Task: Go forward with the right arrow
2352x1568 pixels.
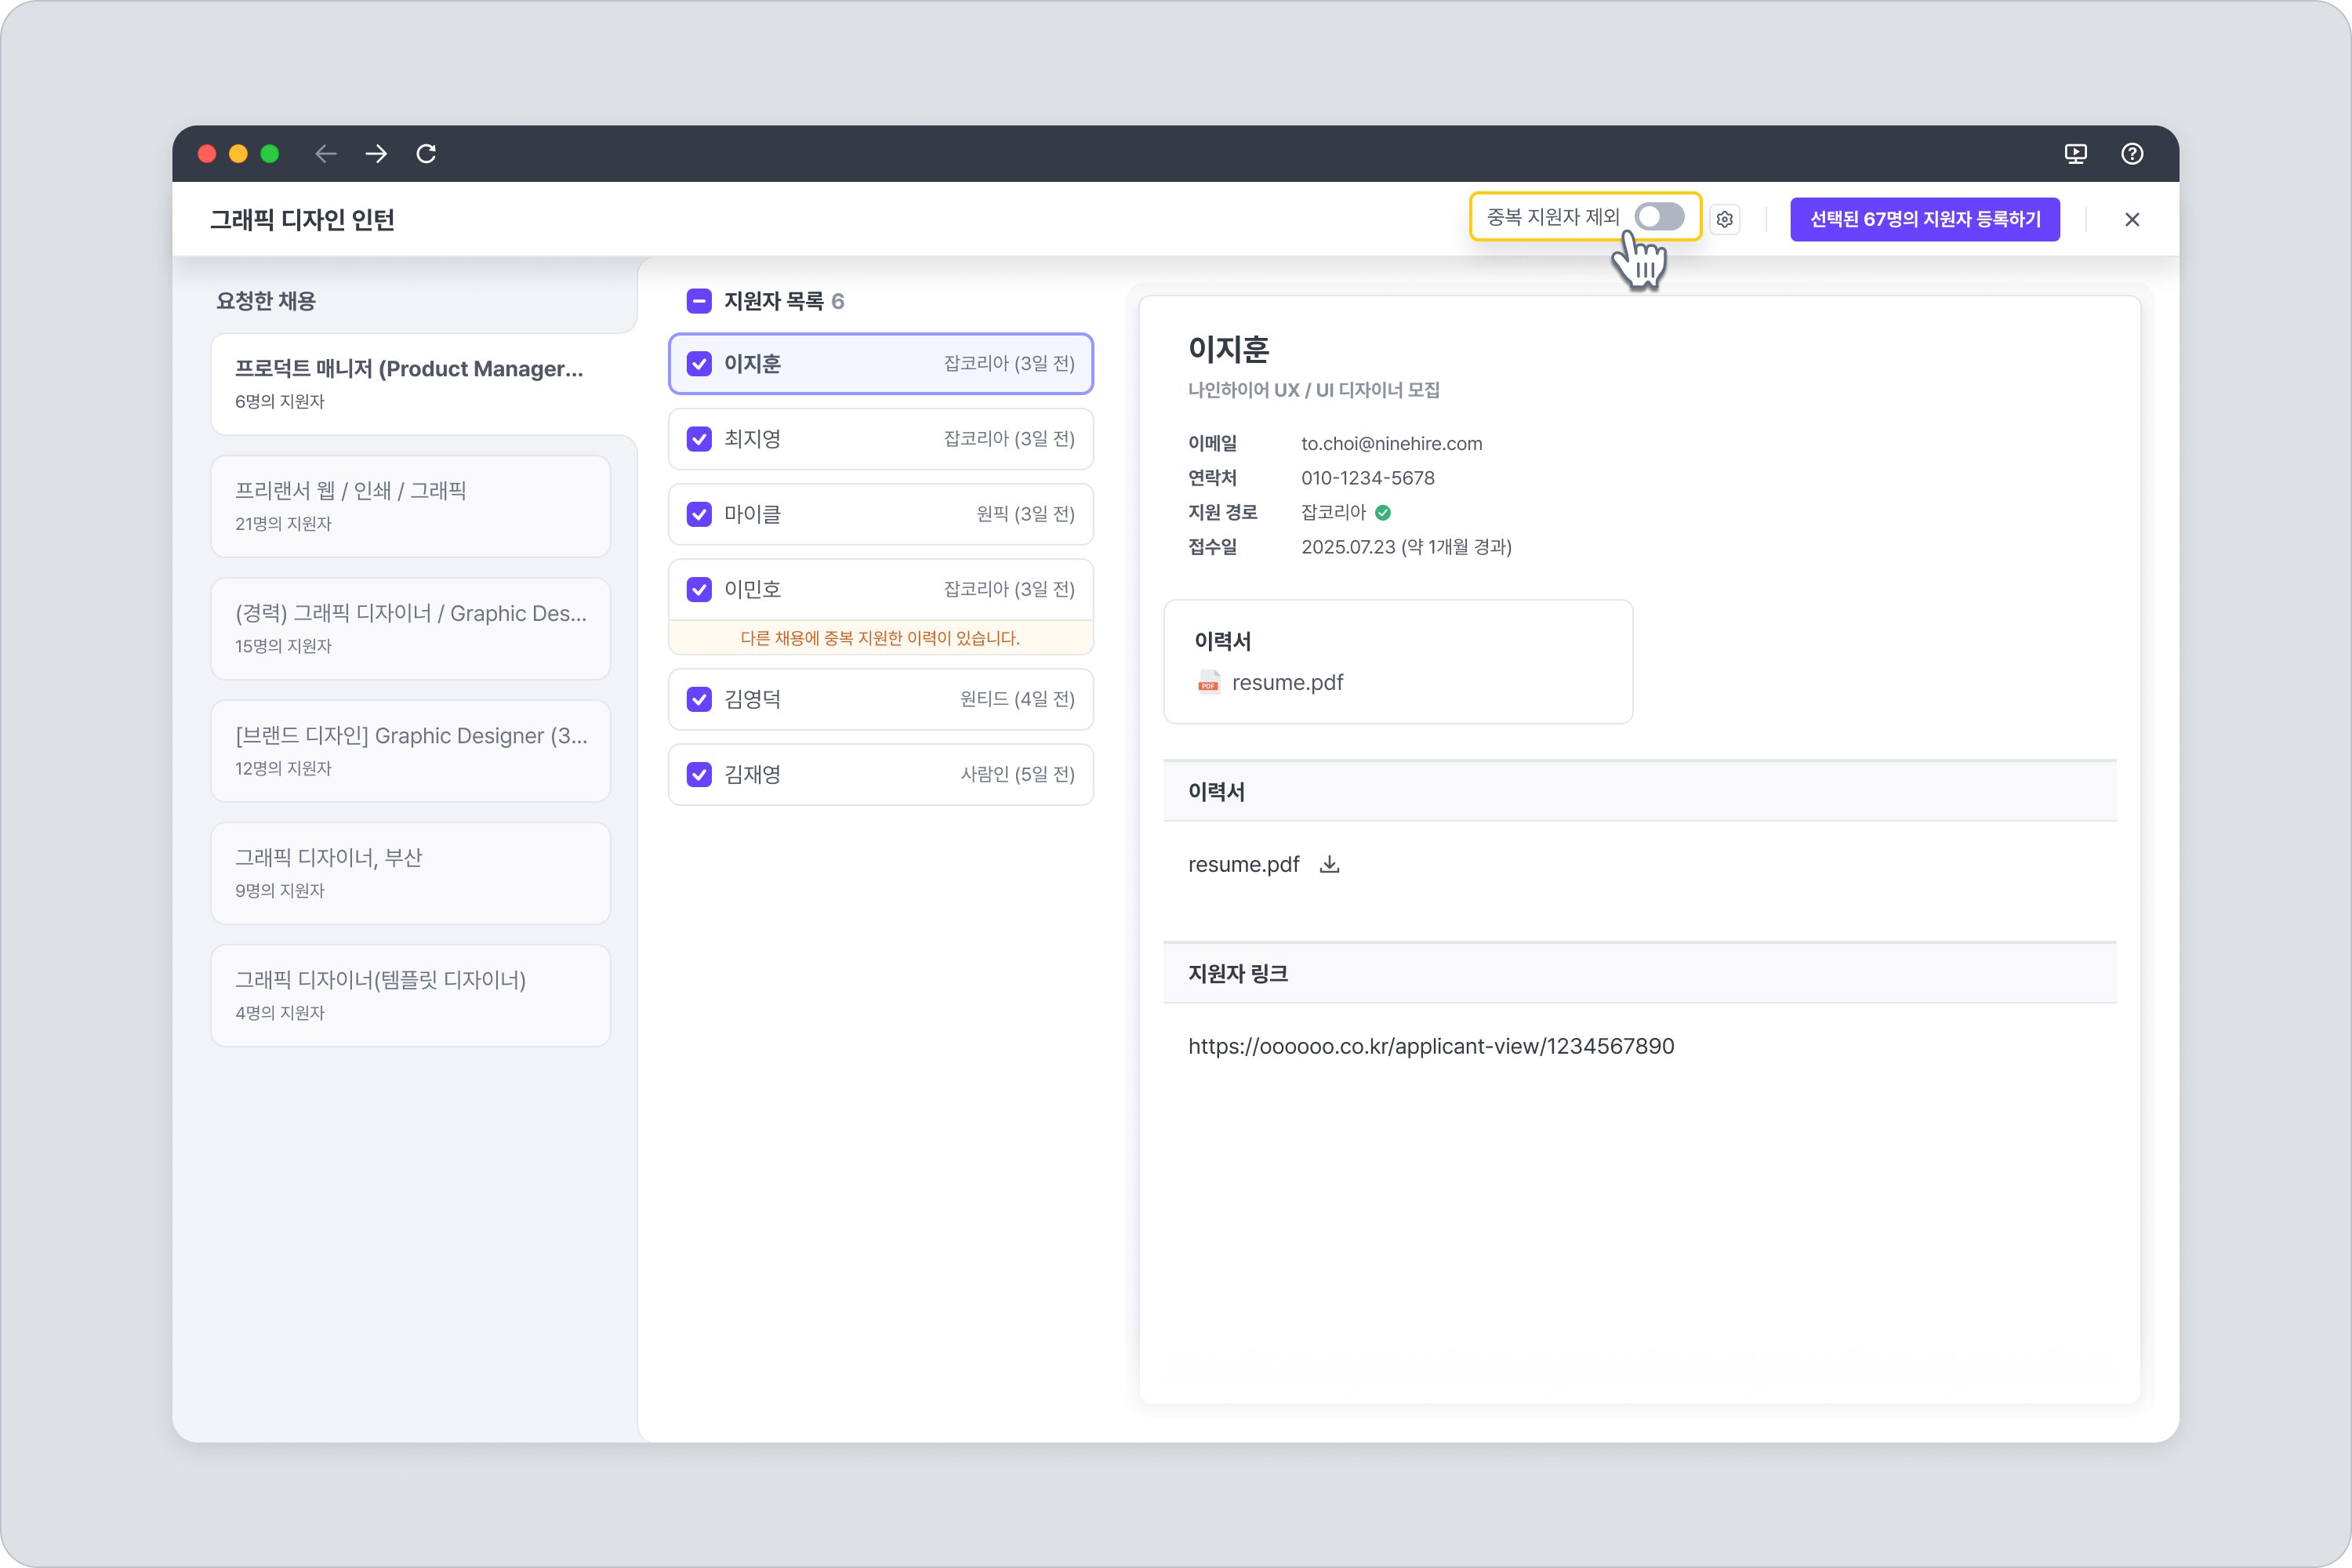Action: click(376, 153)
